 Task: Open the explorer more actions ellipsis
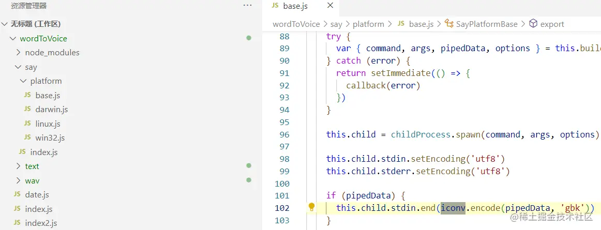coord(248,5)
